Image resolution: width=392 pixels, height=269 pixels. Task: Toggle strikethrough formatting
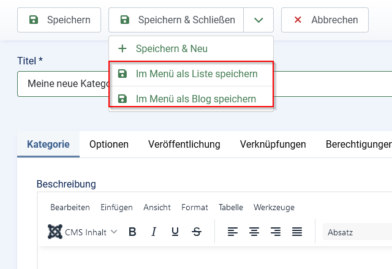click(x=197, y=232)
